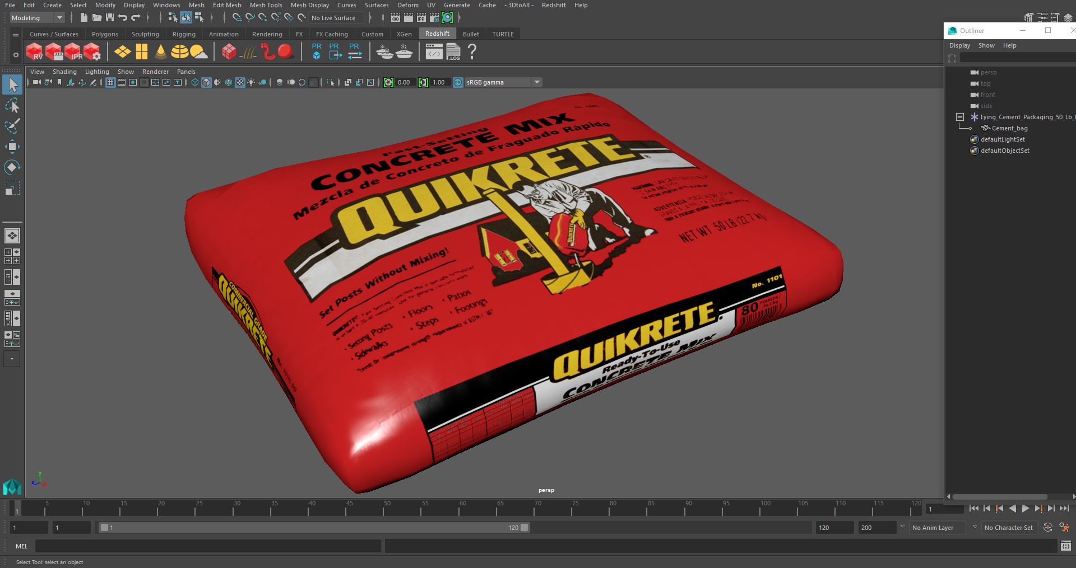Screen dimensions: 1076x568
Task: Click the red Redshift material sphere icon
Action: tap(285, 51)
